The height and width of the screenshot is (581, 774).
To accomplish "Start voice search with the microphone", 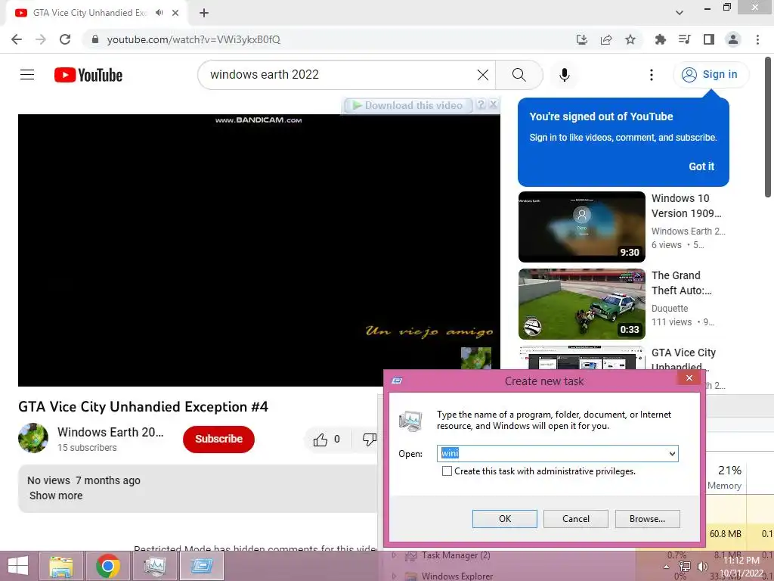I will tap(564, 75).
